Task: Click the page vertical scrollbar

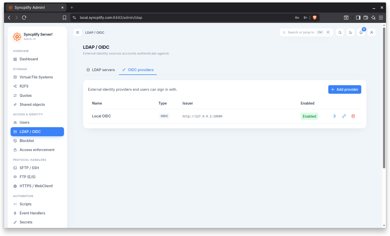Action: 384,98
